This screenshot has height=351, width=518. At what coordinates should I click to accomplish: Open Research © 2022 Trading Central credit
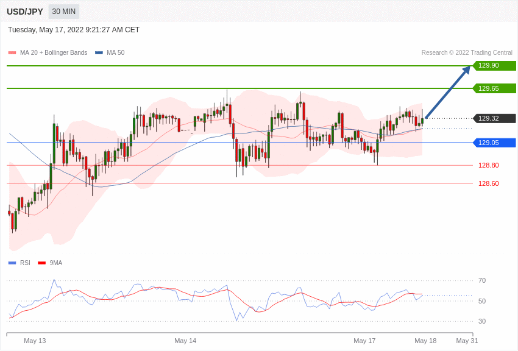[467, 53]
